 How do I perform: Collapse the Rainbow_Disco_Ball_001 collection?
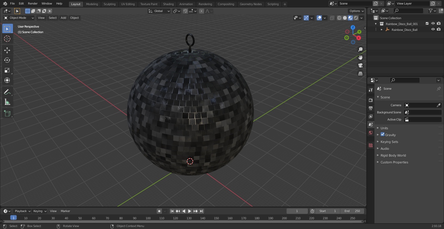click(x=376, y=24)
